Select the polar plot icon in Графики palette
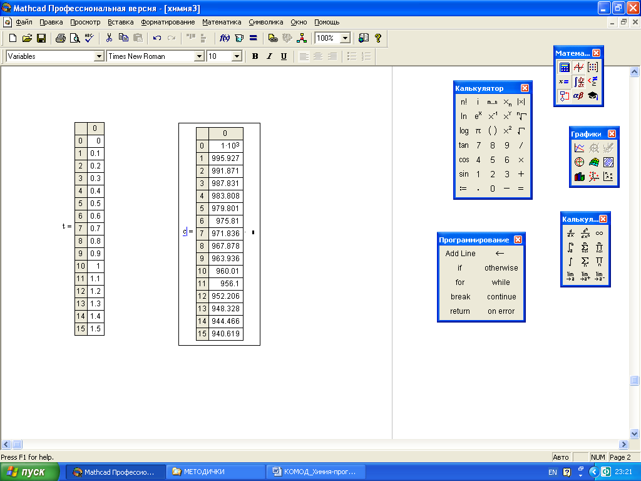This screenshot has height=481, width=641. (x=580, y=162)
